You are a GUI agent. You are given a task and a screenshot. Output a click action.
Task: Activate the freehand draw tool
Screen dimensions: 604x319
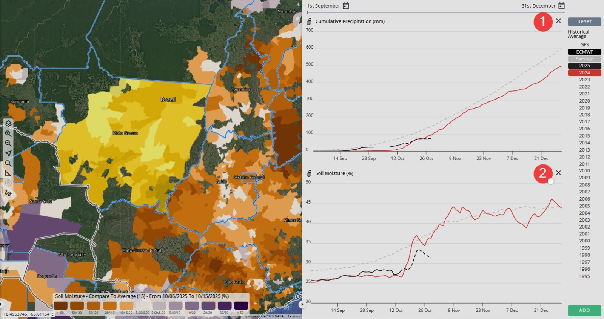click(8, 193)
